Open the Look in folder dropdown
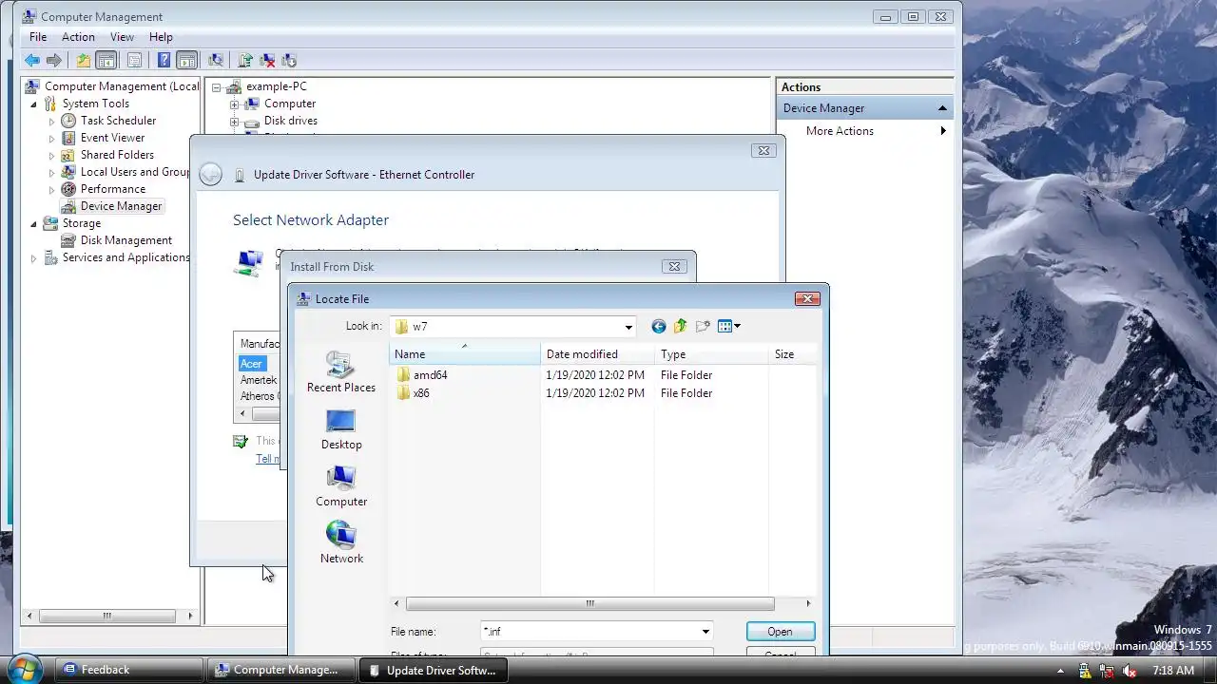This screenshot has width=1217, height=684. (628, 327)
